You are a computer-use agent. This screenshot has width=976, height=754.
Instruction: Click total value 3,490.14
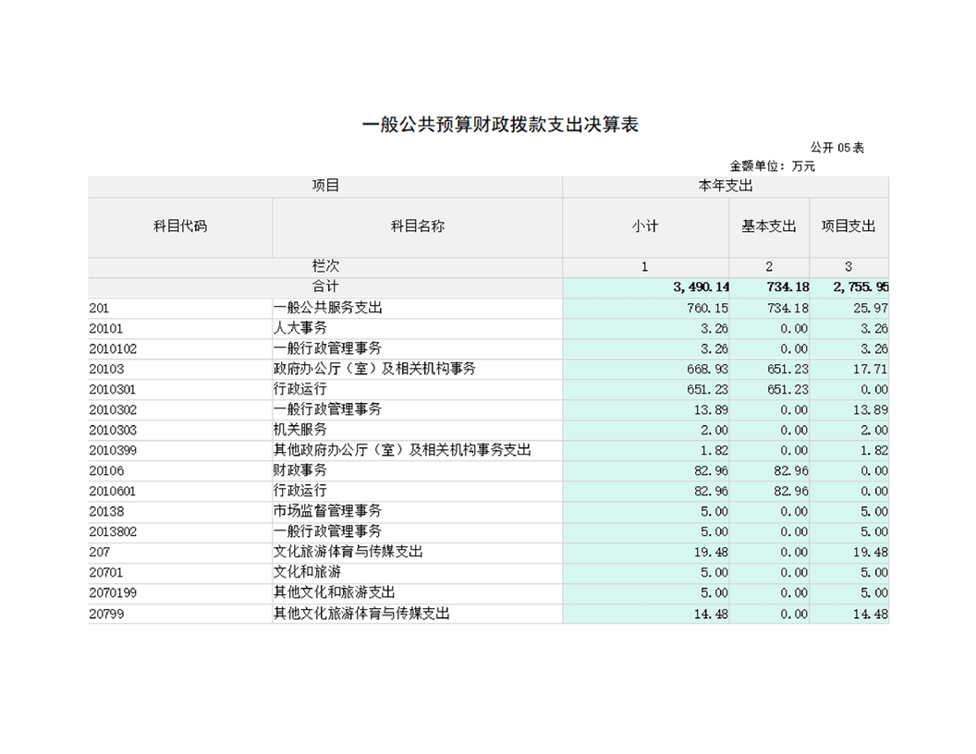pos(701,286)
